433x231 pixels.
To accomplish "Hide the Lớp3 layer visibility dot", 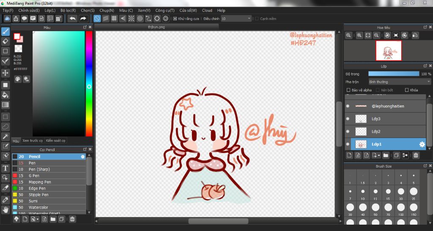I will pyautogui.click(x=348, y=119).
